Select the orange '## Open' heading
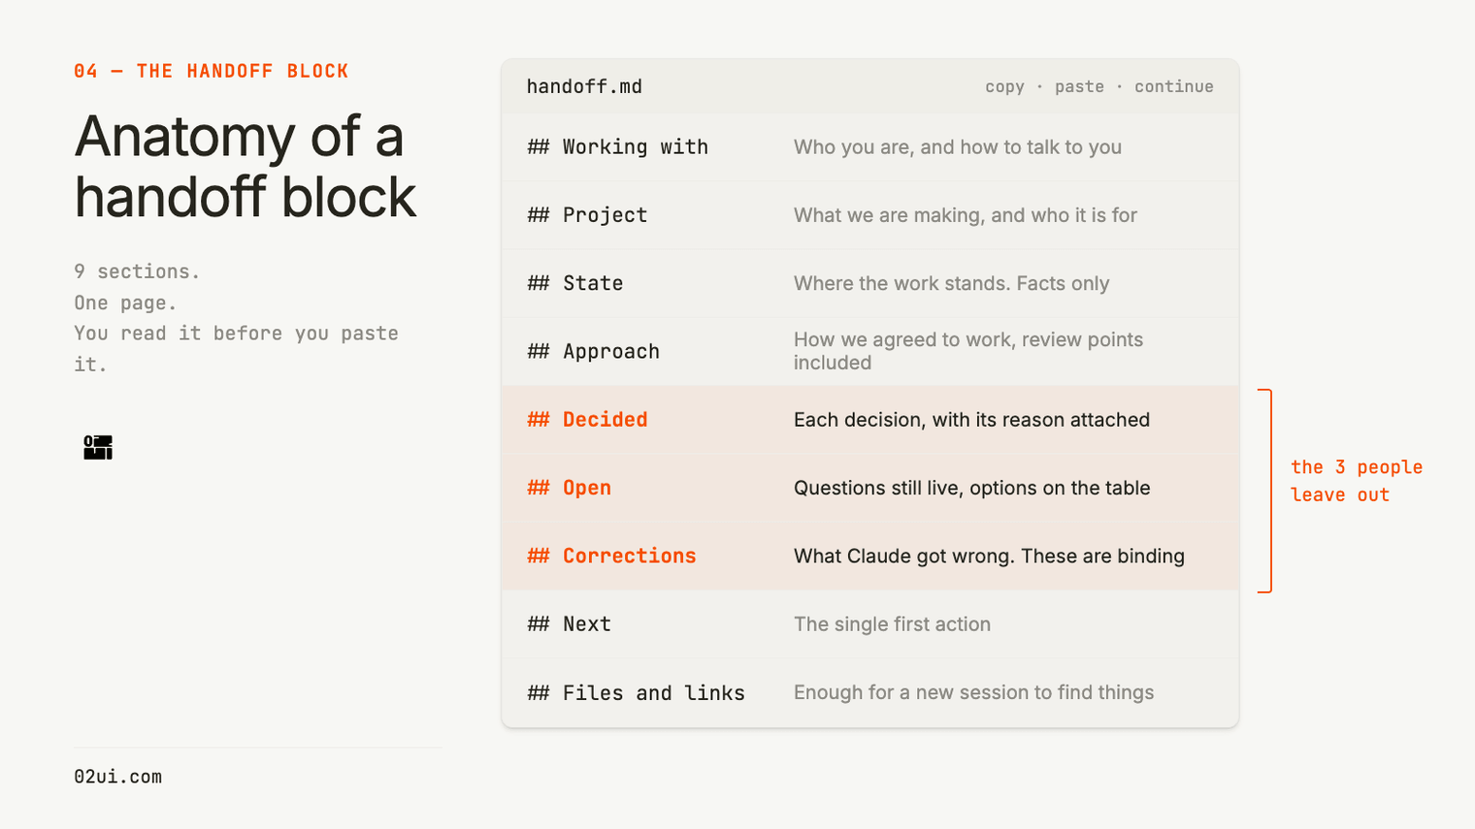1475x829 pixels. click(x=570, y=488)
